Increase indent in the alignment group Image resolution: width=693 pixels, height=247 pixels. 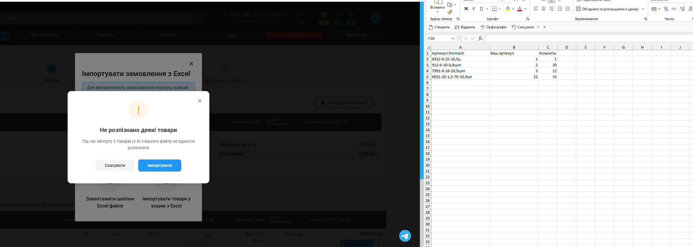coord(568,9)
